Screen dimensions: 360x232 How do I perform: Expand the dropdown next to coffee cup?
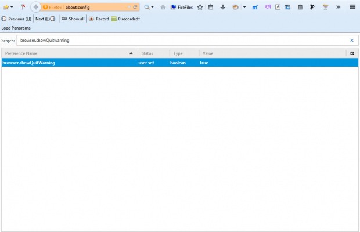tap(244, 7)
